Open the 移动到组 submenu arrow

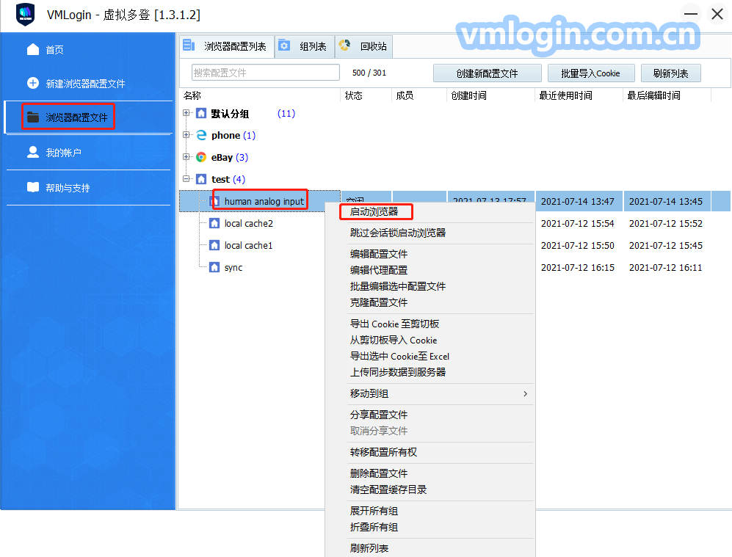click(x=525, y=394)
